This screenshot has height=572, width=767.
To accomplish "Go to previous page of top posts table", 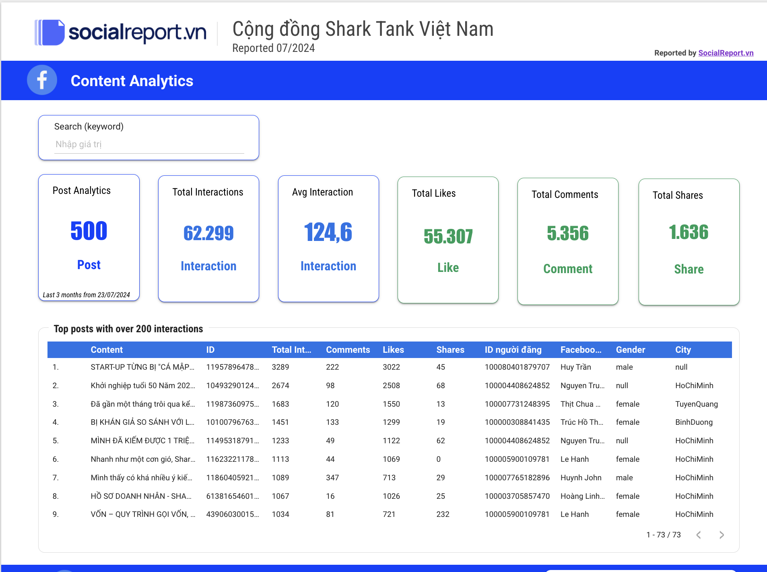I will pyautogui.click(x=699, y=535).
